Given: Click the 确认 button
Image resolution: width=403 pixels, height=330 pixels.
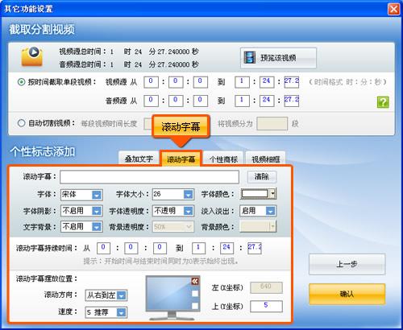Looking at the screenshot, I should pos(347,294).
